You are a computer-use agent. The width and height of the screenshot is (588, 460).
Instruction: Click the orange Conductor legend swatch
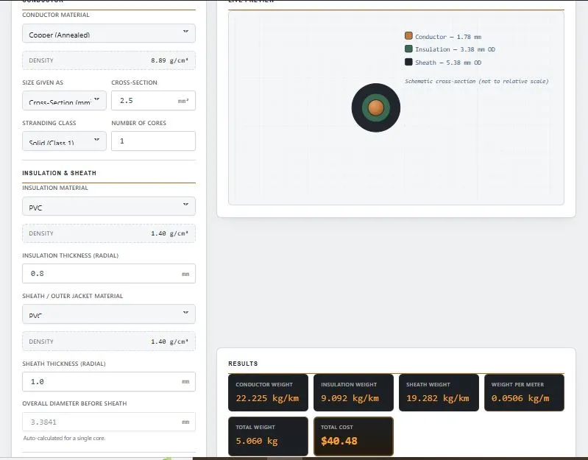pyautogui.click(x=408, y=36)
